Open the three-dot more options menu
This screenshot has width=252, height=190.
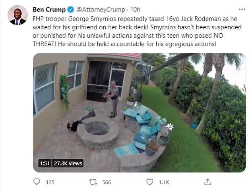[242, 9]
